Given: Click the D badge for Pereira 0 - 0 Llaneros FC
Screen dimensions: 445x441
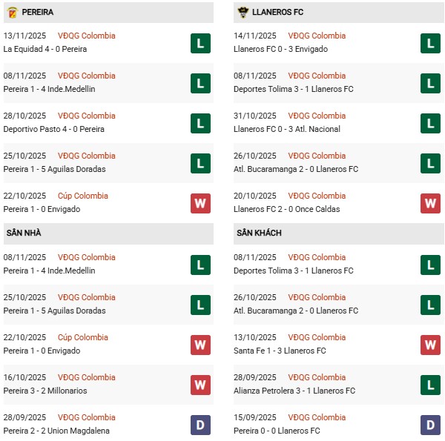Looking at the screenshot, I should click(x=430, y=425).
